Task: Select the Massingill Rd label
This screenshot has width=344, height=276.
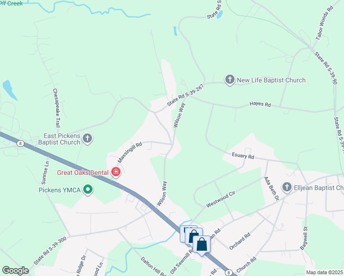Action: coord(130,152)
